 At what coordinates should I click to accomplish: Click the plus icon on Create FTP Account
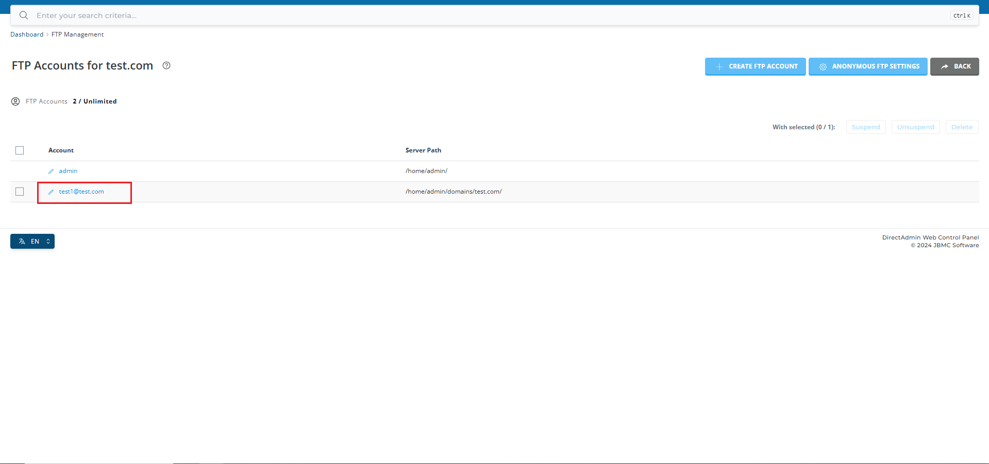719,67
